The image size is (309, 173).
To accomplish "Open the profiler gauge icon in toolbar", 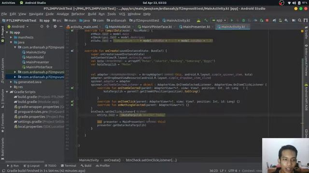I will click(255, 20).
